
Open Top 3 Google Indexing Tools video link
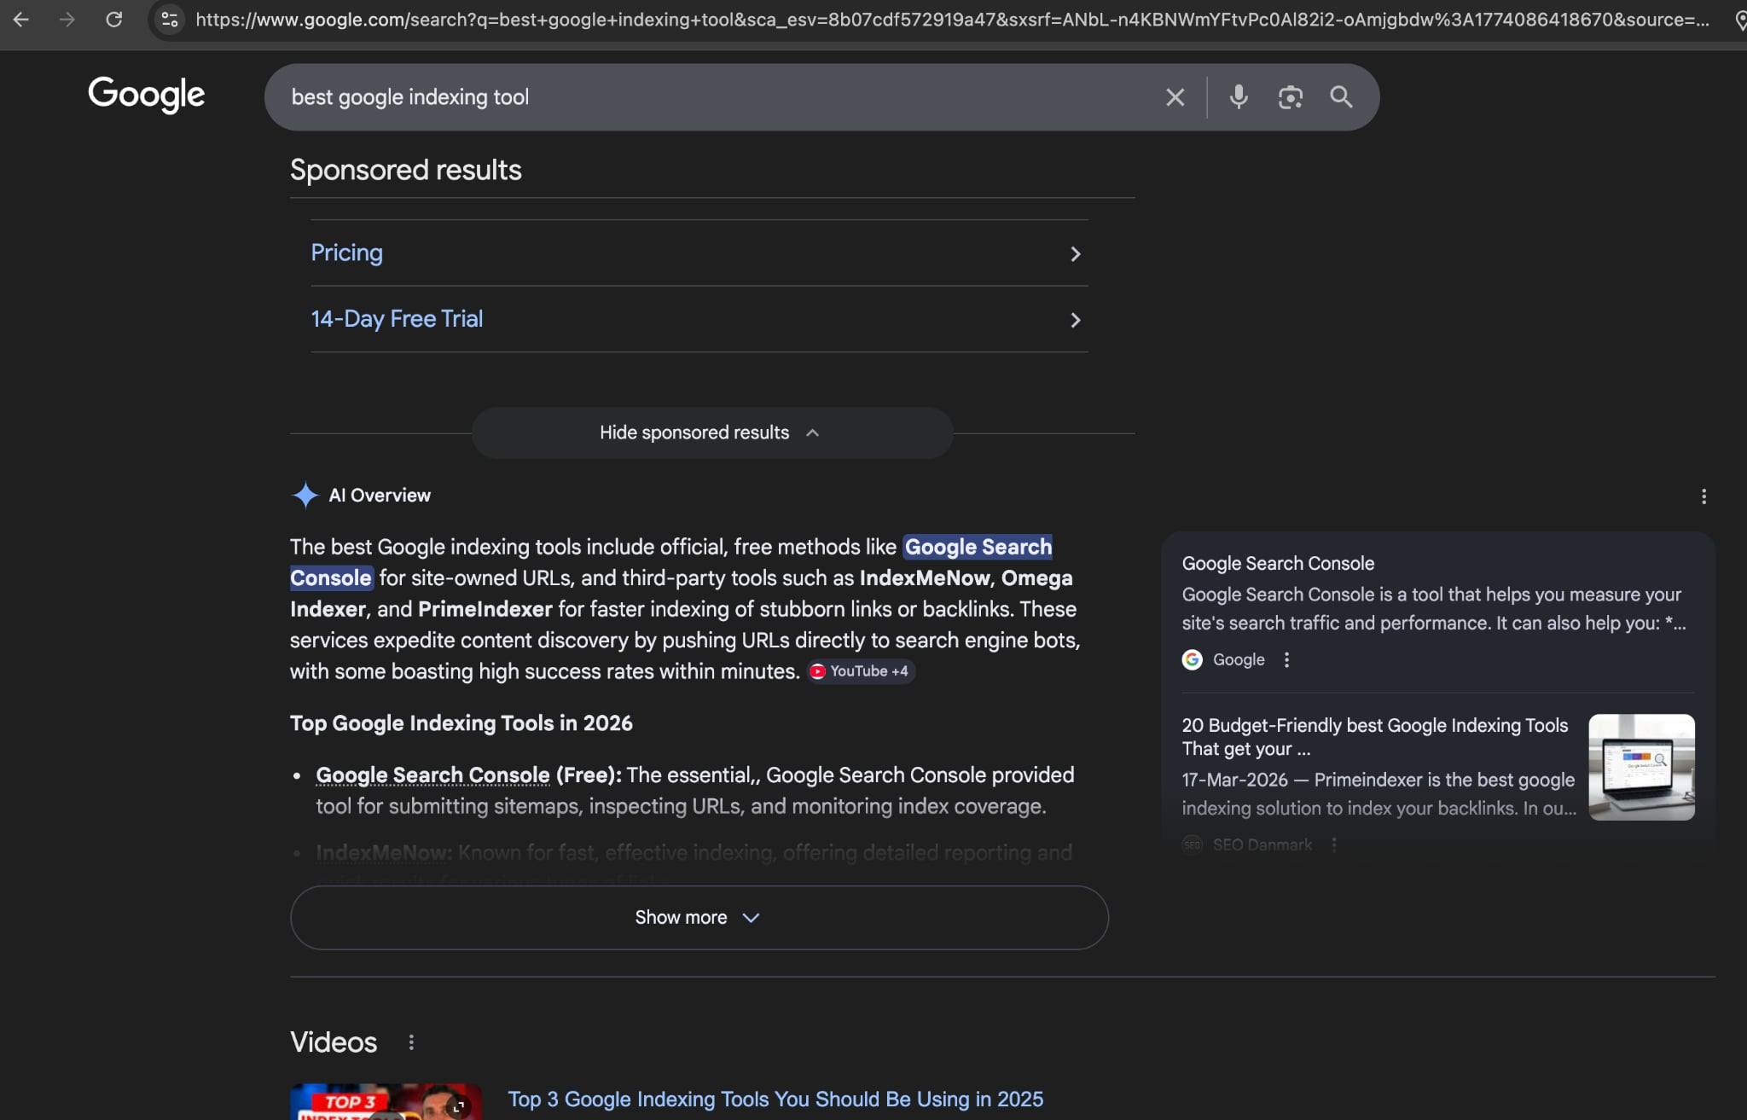(775, 1100)
